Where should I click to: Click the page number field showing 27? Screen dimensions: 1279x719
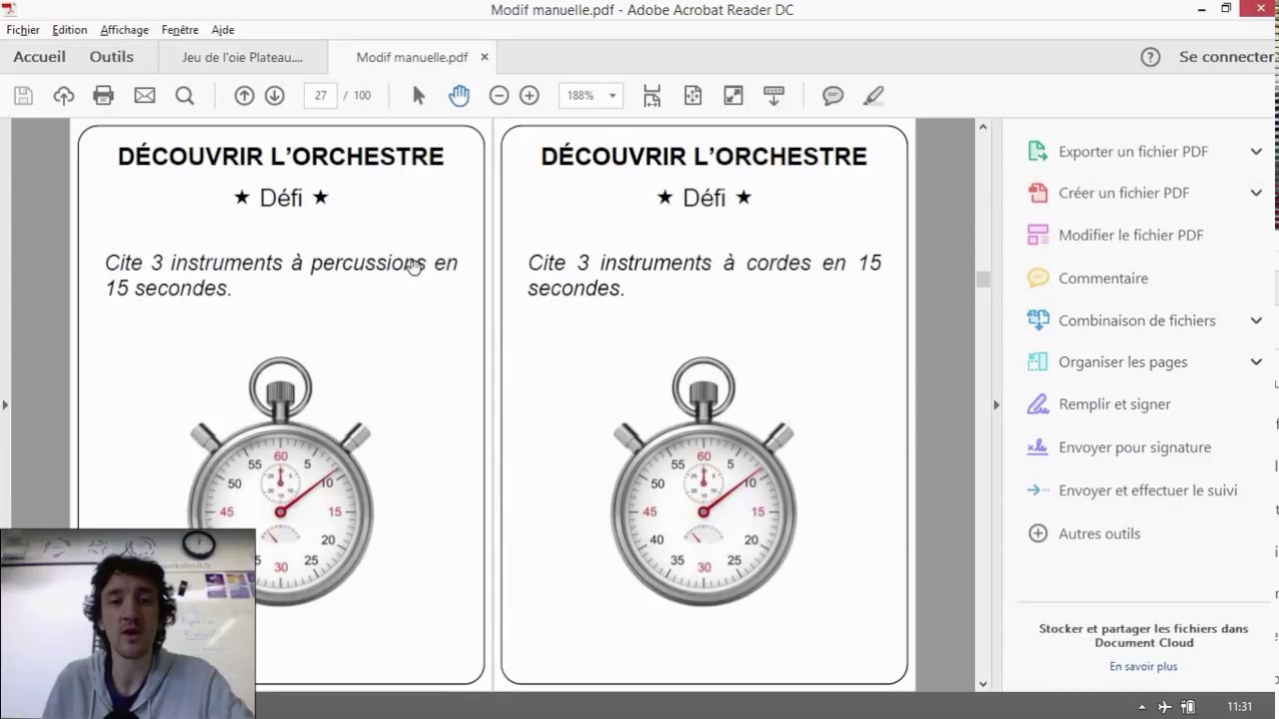tap(320, 96)
